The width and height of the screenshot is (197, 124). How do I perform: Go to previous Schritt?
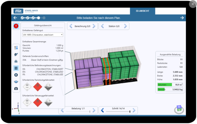point(102,110)
